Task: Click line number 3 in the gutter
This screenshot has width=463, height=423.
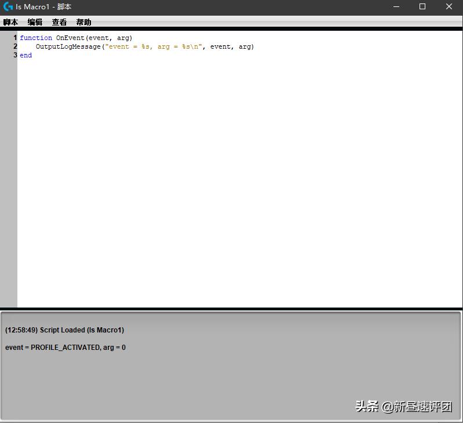Action: point(15,55)
